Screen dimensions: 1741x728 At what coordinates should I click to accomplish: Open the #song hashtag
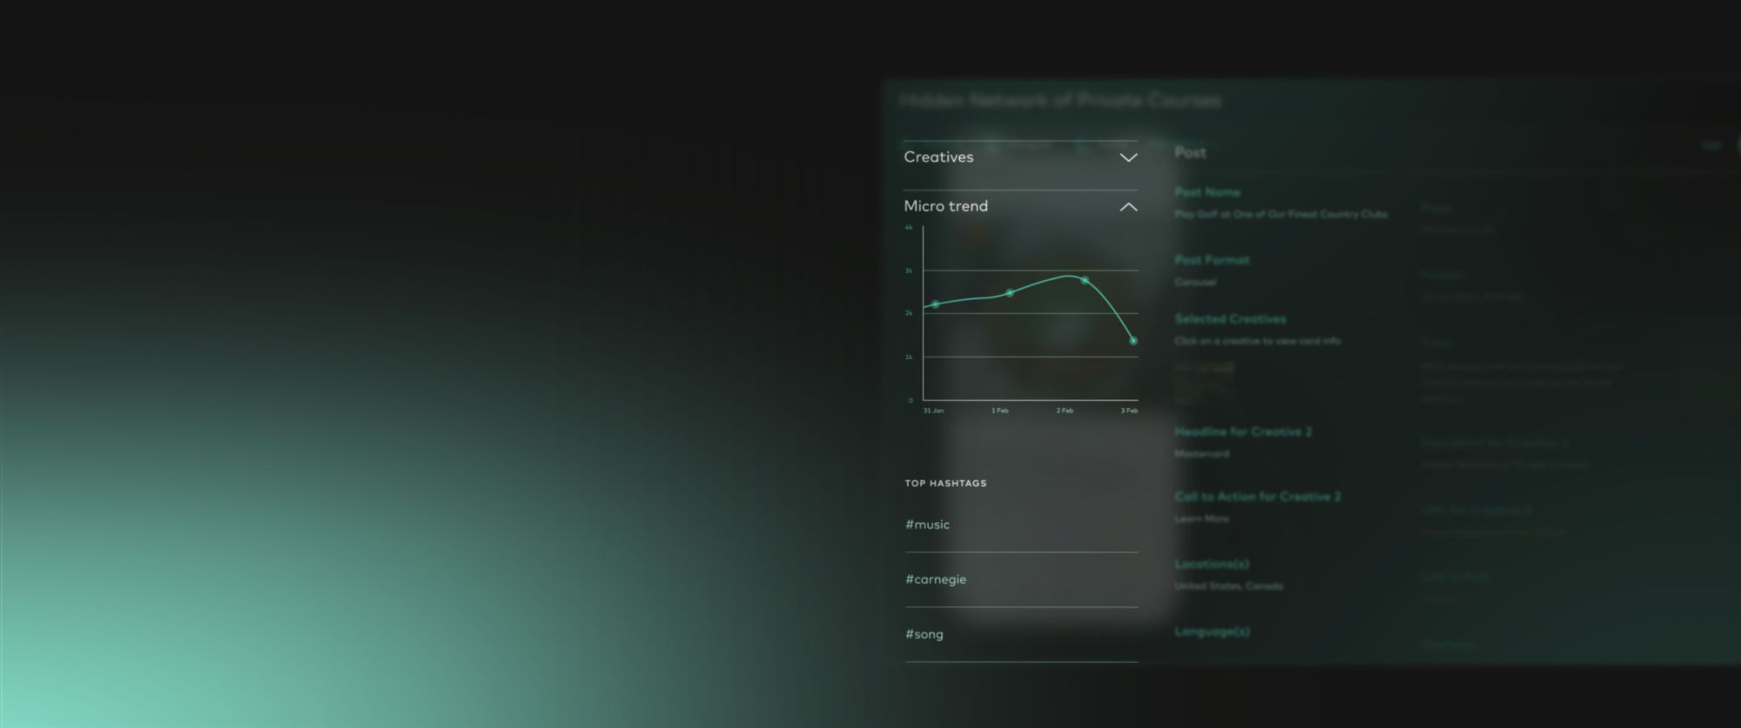[x=924, y=634]
